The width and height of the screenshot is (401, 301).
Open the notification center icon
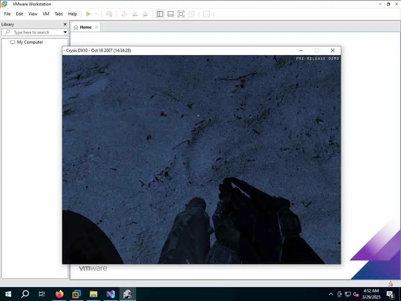390,294
